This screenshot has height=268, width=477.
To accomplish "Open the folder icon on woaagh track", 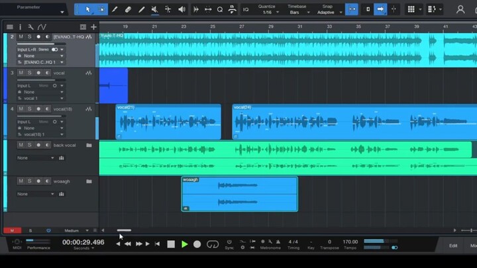I will pos(89,181).
